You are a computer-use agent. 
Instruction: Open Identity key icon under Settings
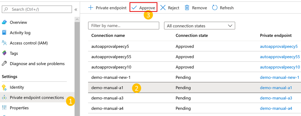[x=4, y=87]
